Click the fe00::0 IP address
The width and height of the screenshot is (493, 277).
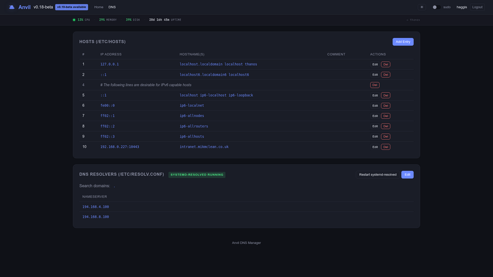point(107,105)
